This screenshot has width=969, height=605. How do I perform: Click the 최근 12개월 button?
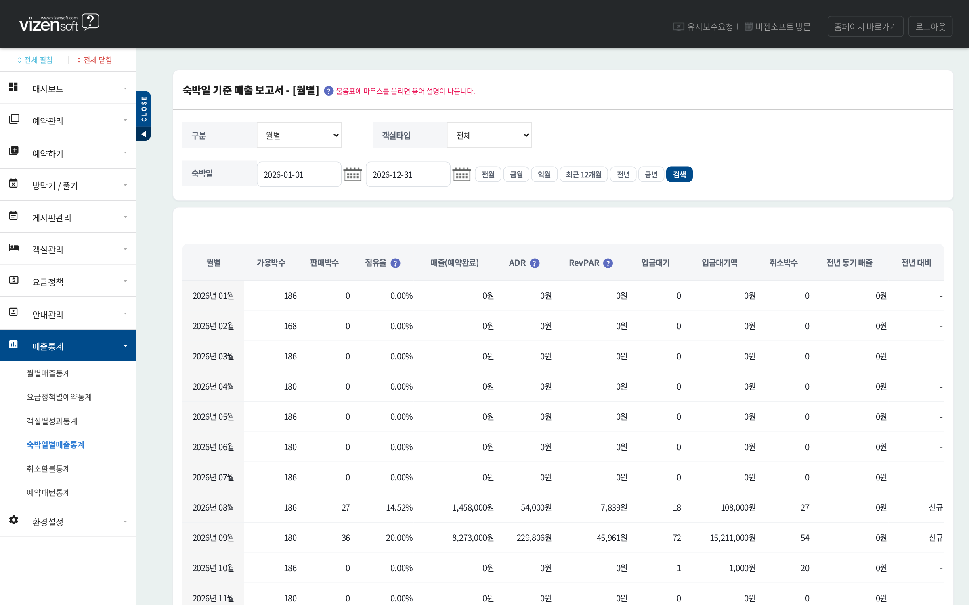tap(583, 174)
